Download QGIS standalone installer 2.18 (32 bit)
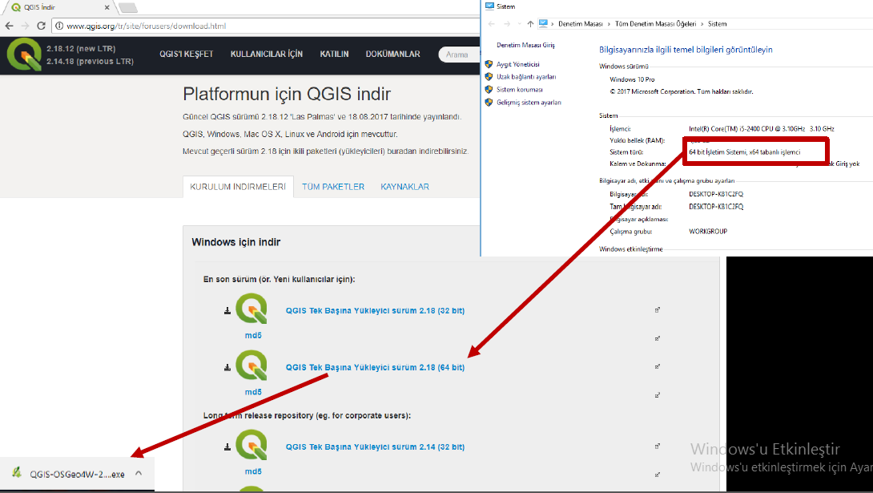The width and height of the screenshot is (873, 493). (376, 311)
